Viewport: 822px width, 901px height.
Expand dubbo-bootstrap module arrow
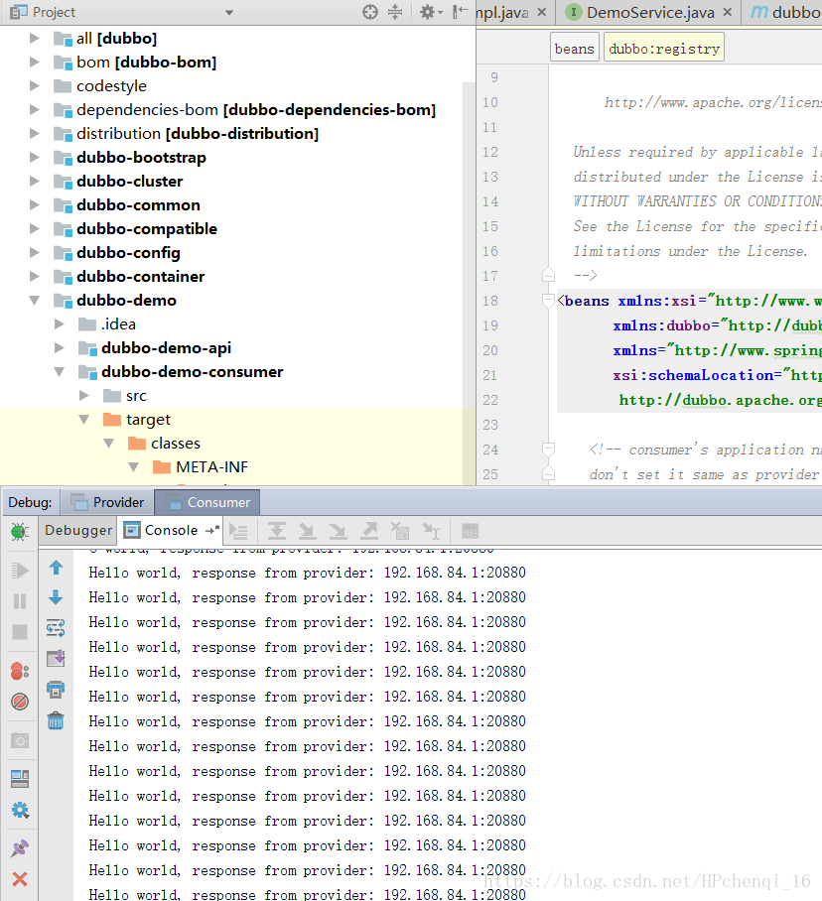35,157
